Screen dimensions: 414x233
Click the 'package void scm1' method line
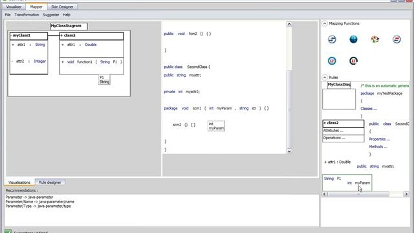pos(217,108)
